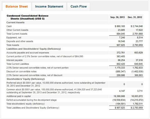Viewport: 150px width, 119px height.
Task: Select cash value $ 860,160
Action: pyautogui.click(x=120, y=26)
